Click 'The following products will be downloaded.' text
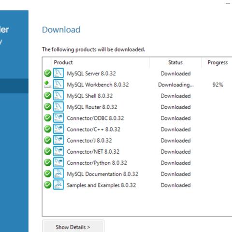 [93, 49]
